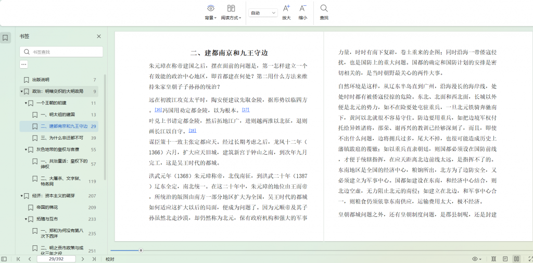533x263 pixels.
Task: Open the 背景 background options
Action: 211,12
